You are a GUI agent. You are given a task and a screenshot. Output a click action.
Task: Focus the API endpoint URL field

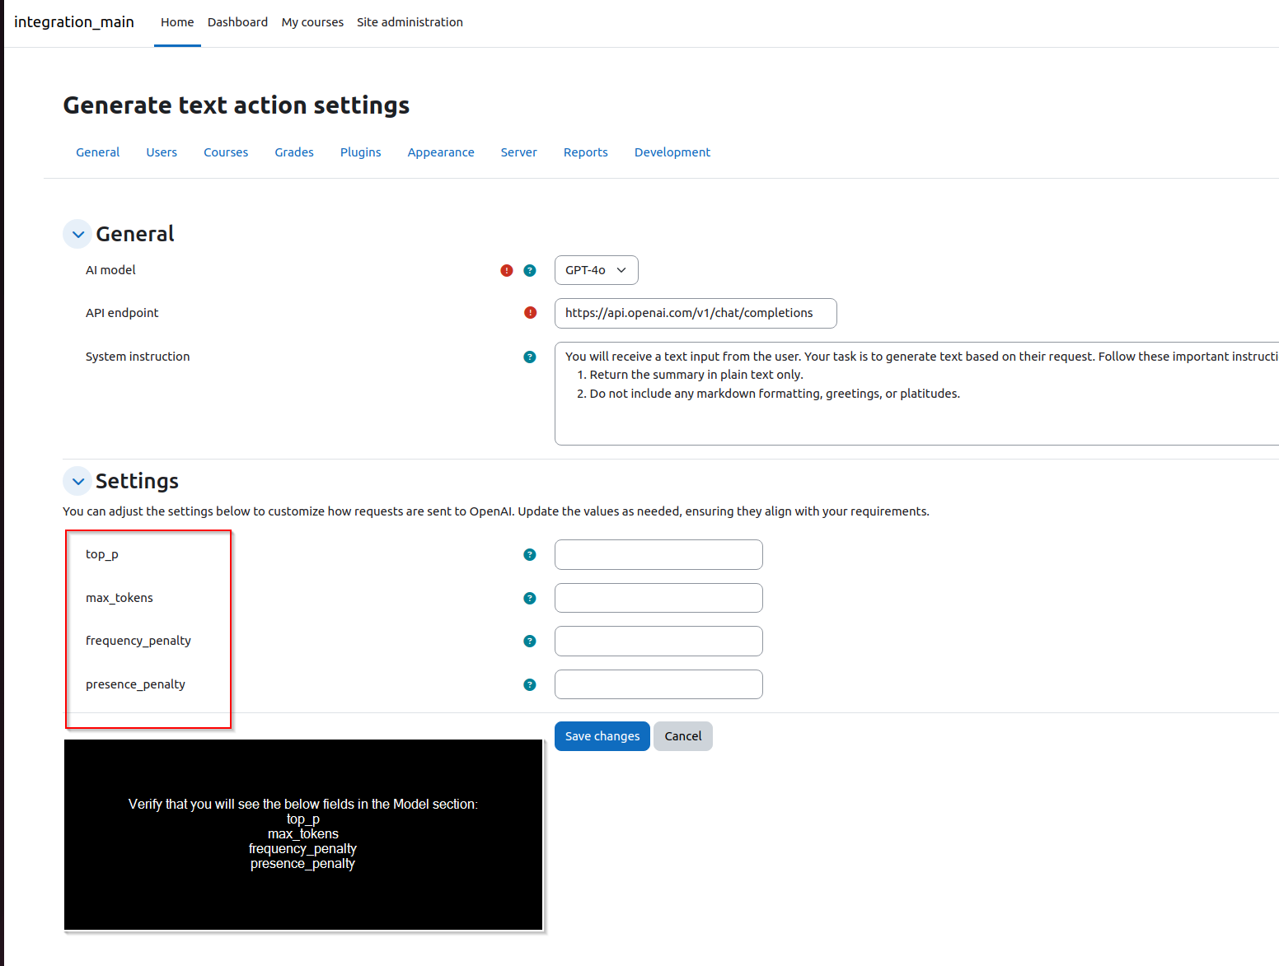pos(696,313)
